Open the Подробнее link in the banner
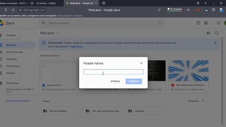Image resolution: width=226 pixels, height=127 pixels. tap(77, 47)
